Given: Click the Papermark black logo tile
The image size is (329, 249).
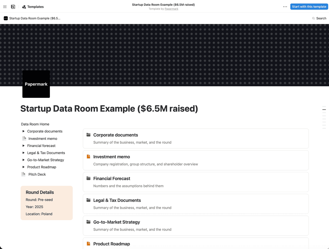Looking at the screenshot, I should (36, 84).
